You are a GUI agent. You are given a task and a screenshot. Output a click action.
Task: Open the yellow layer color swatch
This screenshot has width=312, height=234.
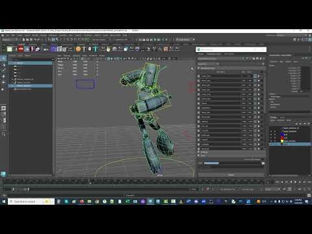click(x=282, y=141)
